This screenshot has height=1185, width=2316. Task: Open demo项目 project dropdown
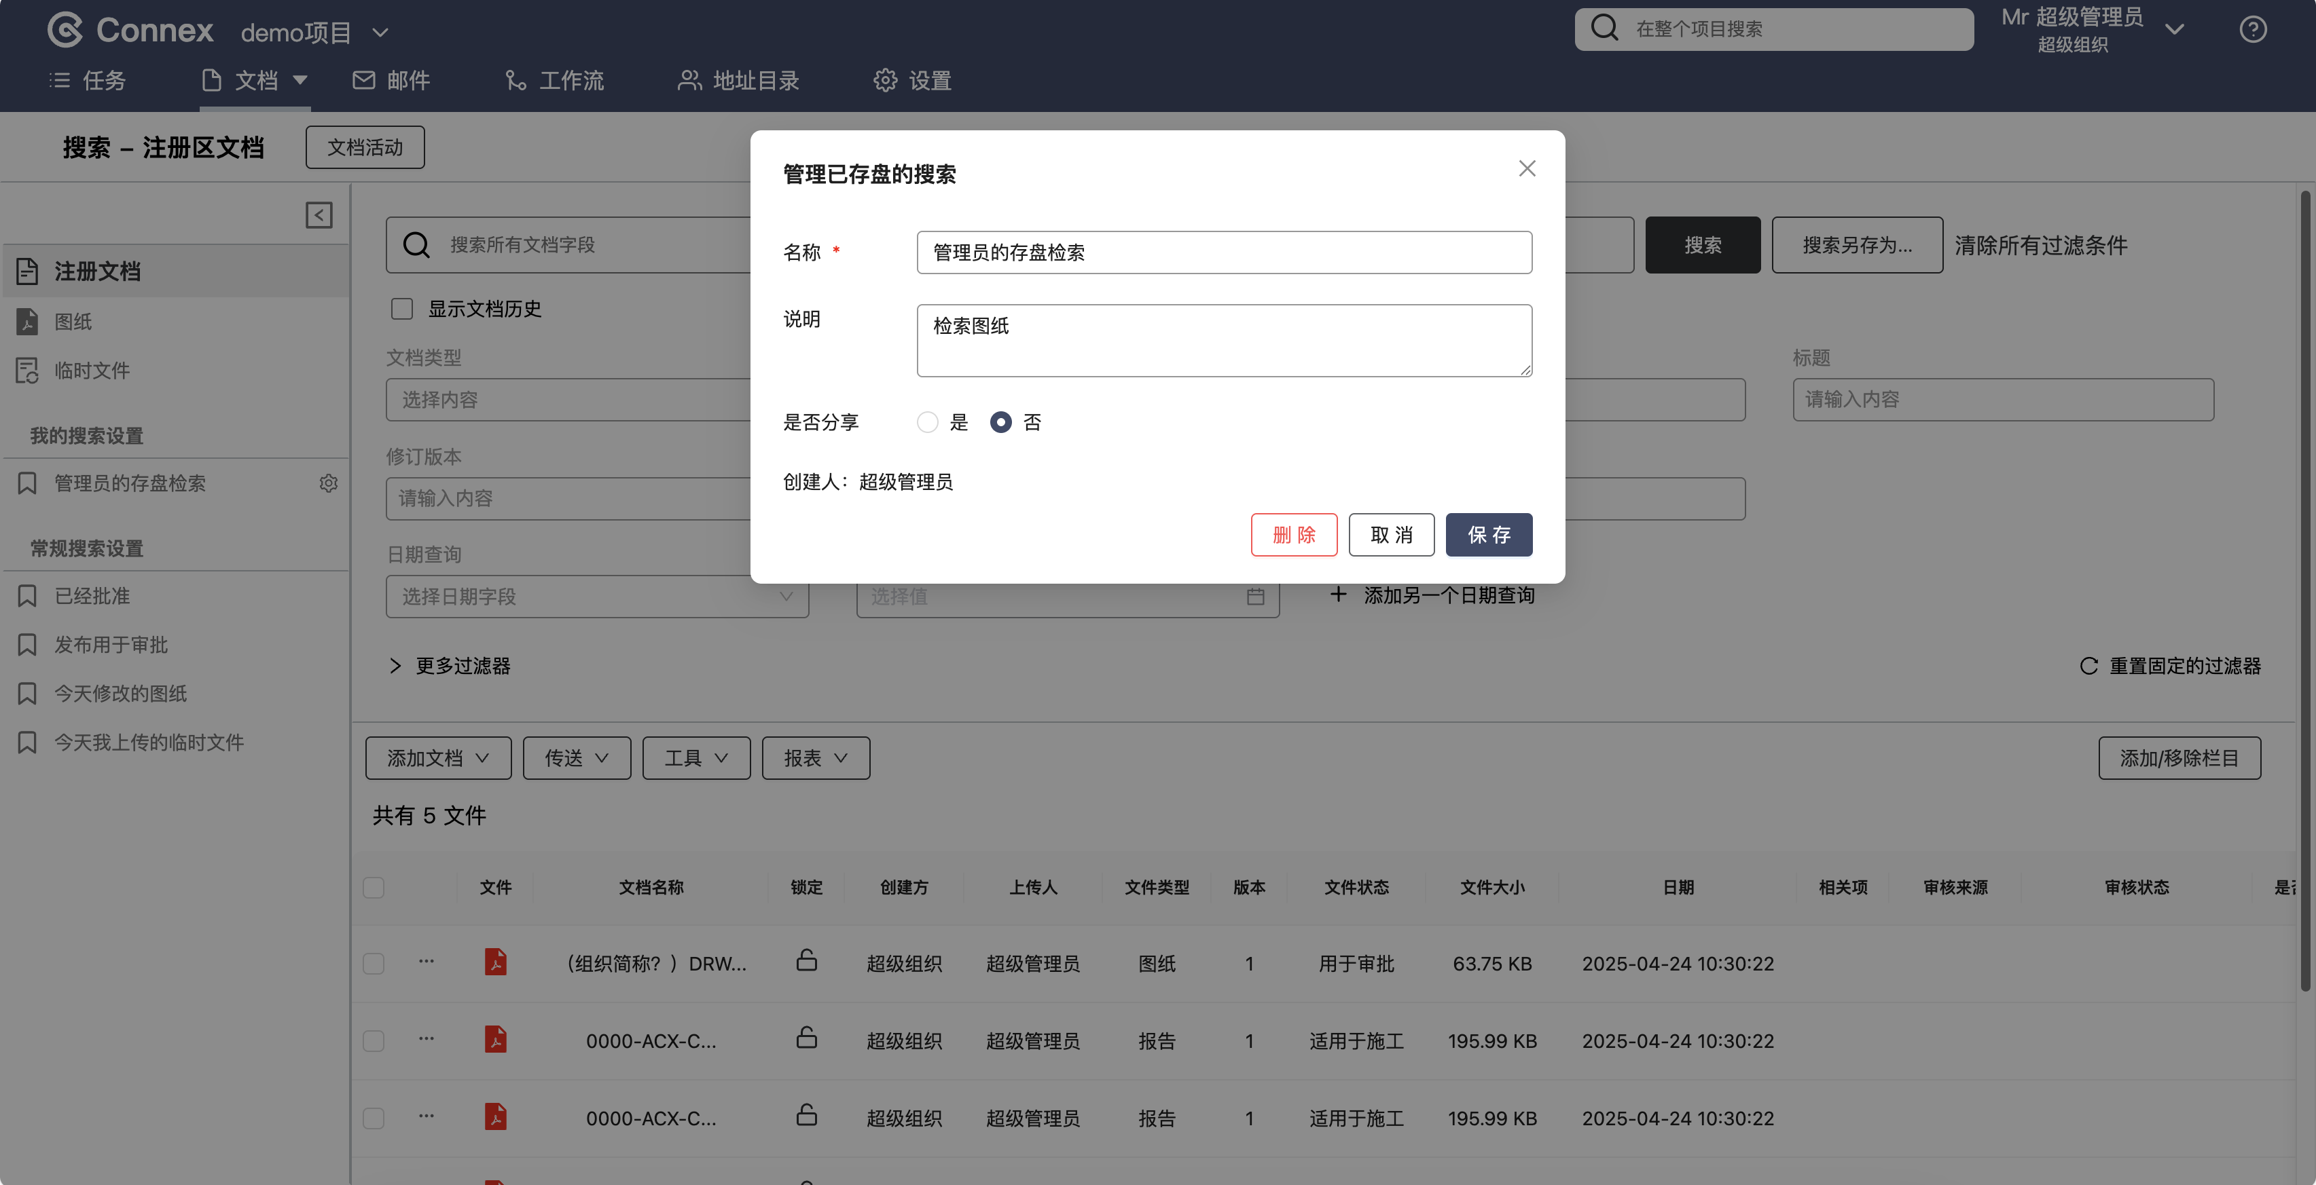pyautogui.click(x=314, y=33)
